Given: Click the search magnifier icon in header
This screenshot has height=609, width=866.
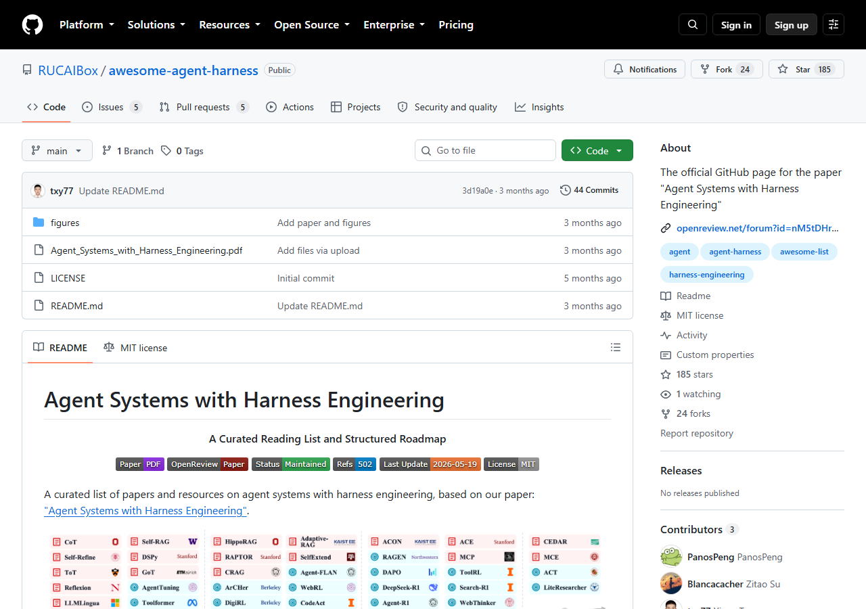Looking at the screenshot, I should (693, 25).
